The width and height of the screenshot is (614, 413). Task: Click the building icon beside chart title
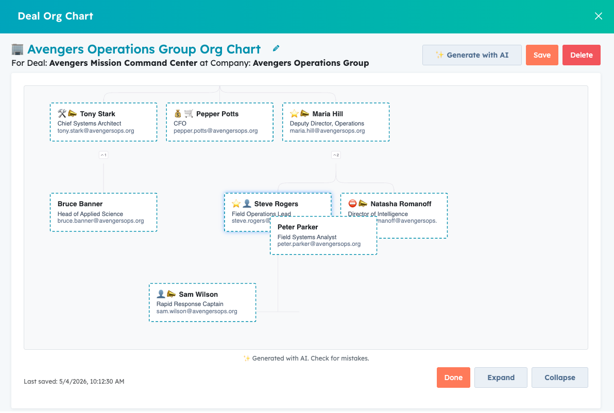click(17, 49)
